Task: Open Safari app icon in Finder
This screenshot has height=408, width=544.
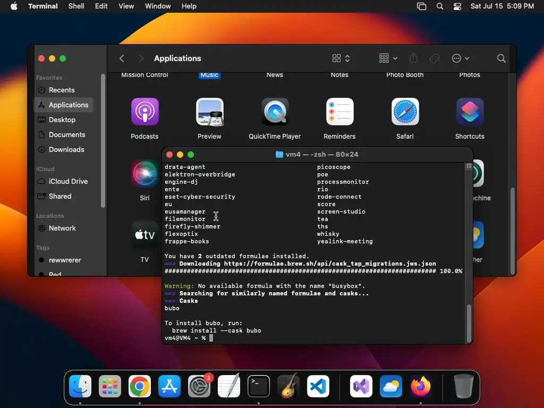Action: [x=405, y=112]
